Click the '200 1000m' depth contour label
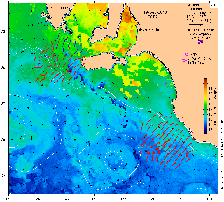 [59, 8]
